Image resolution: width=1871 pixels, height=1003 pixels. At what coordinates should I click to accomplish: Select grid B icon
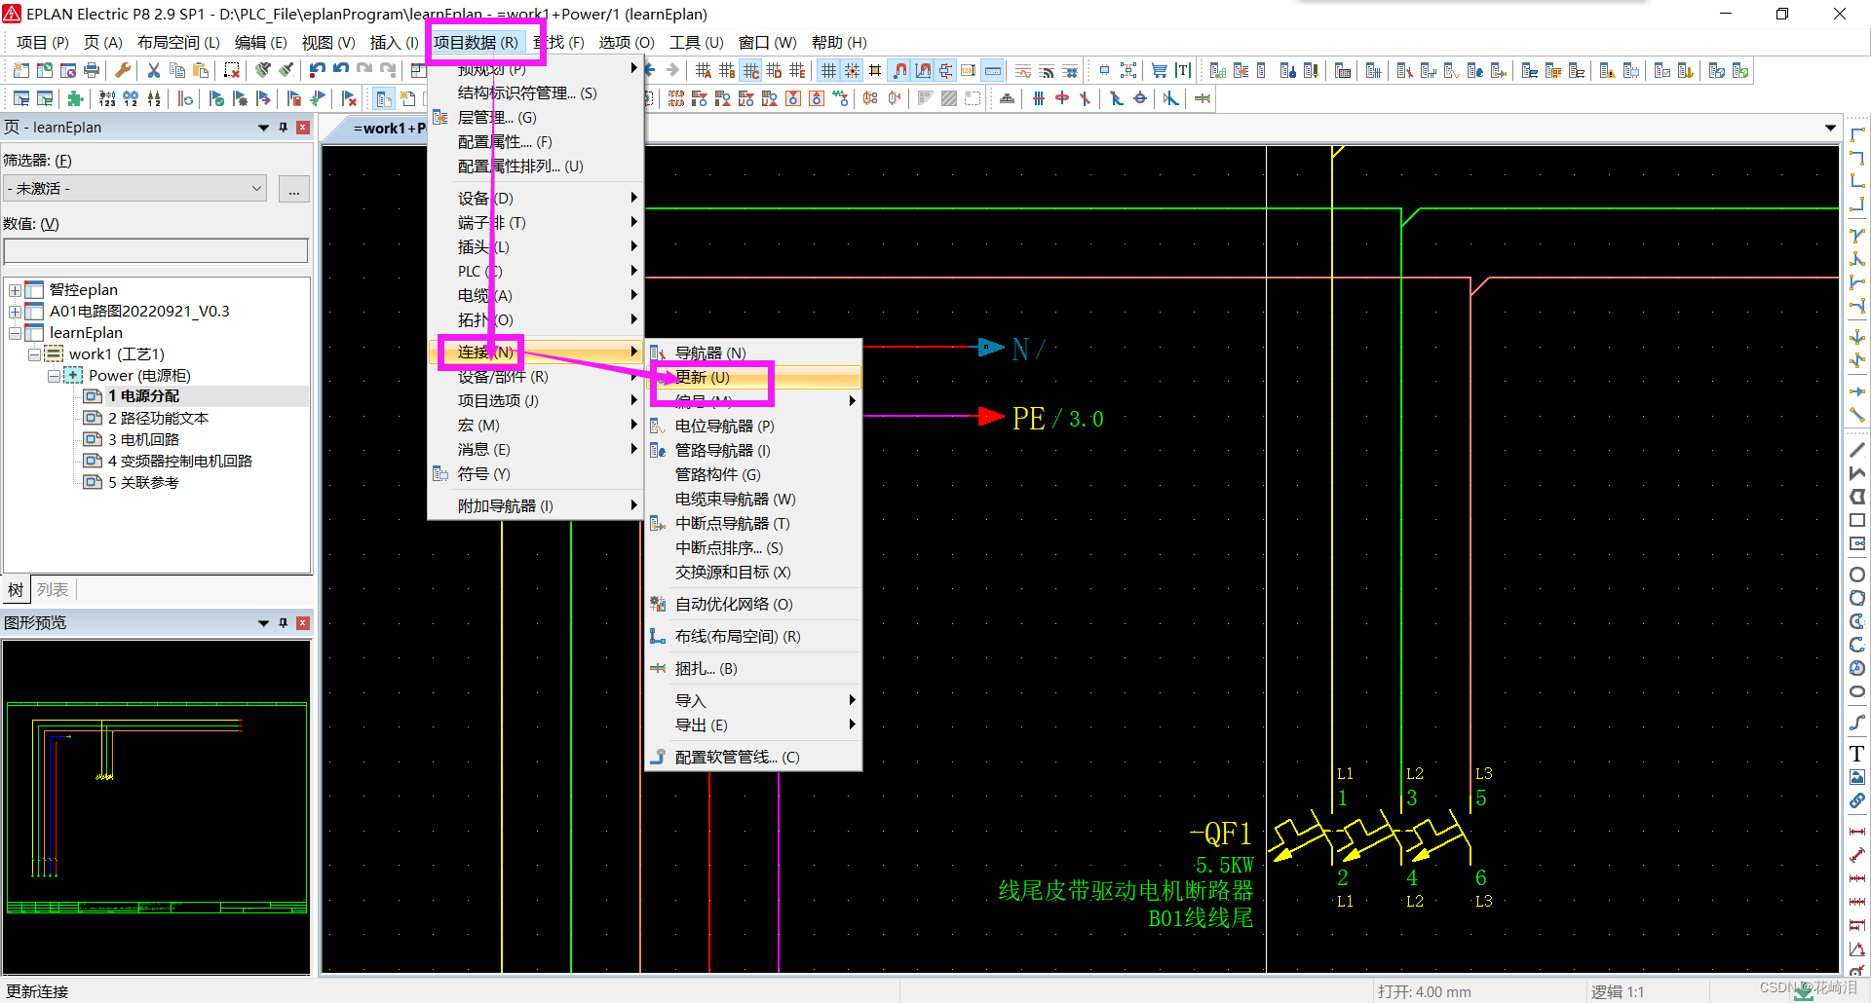[727, 70]
